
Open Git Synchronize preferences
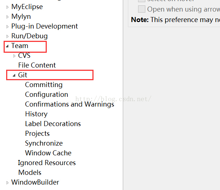44,143
